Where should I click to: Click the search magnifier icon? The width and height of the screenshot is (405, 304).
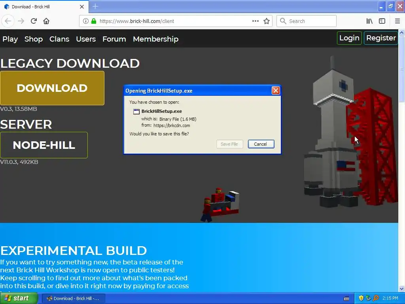pos(283,21)
